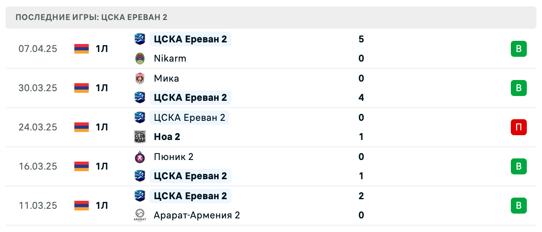The width and height of the screenshot is (542, 232).
Task: Open the 1Л league label beside 30.03.25
Action: tap(102, 88)
